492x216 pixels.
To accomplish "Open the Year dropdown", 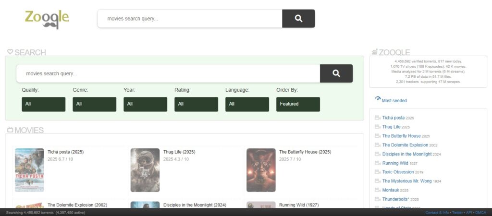I will pos(145,104).
